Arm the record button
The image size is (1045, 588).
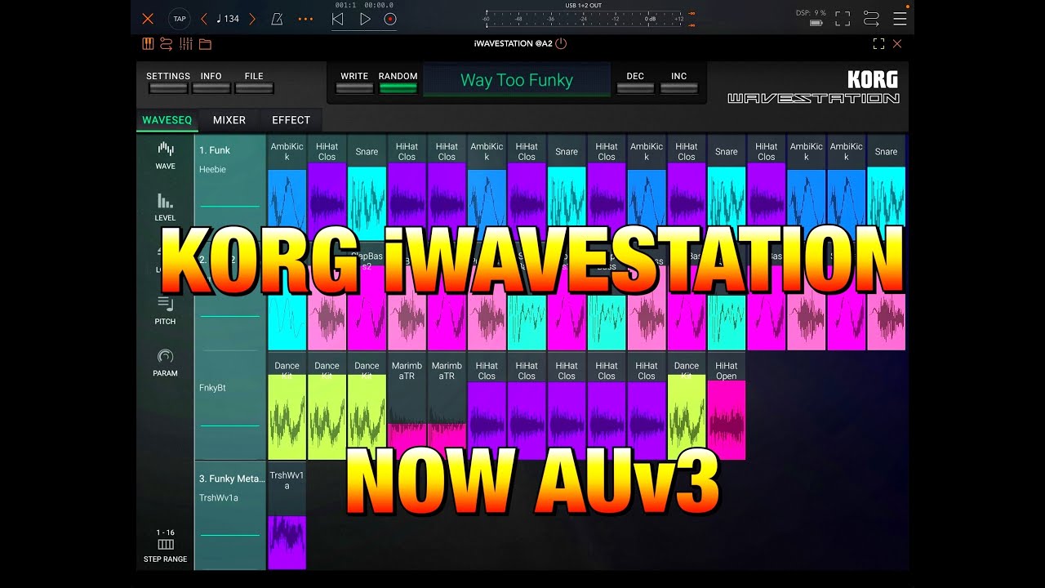point(390,19)
